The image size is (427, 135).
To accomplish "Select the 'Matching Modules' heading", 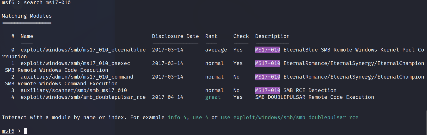I will coord(27,16).
